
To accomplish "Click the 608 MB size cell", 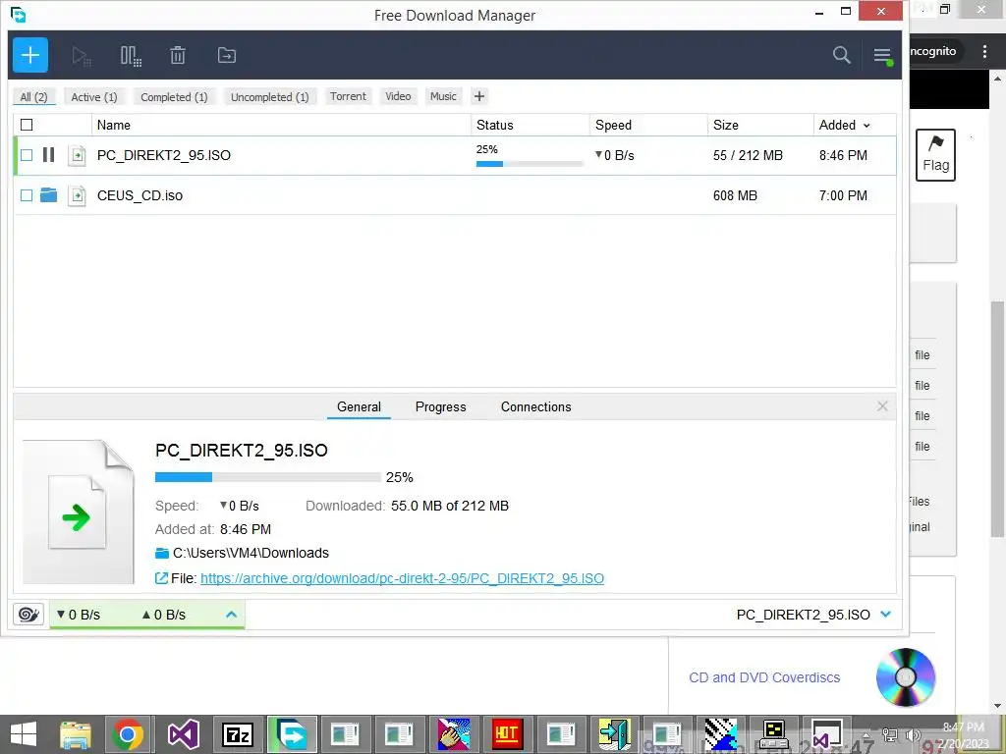I will click(735, 195).
